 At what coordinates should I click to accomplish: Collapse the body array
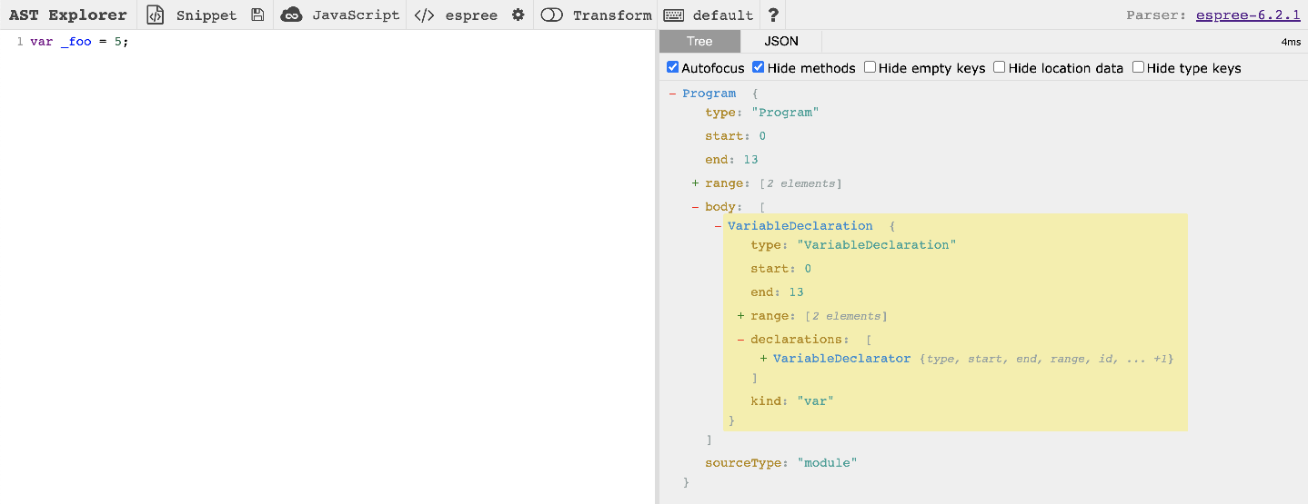coord(696,207)
